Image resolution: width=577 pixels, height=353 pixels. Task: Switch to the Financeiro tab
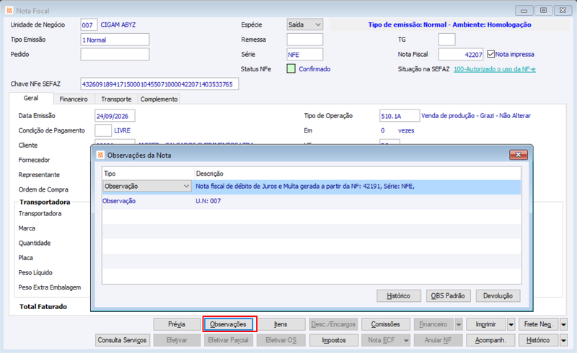point(74,99)
